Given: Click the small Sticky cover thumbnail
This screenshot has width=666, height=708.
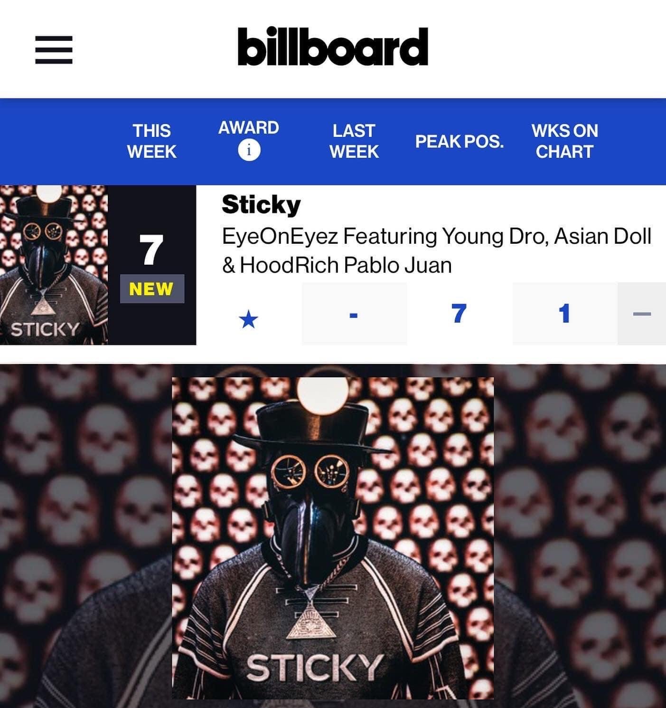Looking at the screenshot, I should tap(54, 265).
